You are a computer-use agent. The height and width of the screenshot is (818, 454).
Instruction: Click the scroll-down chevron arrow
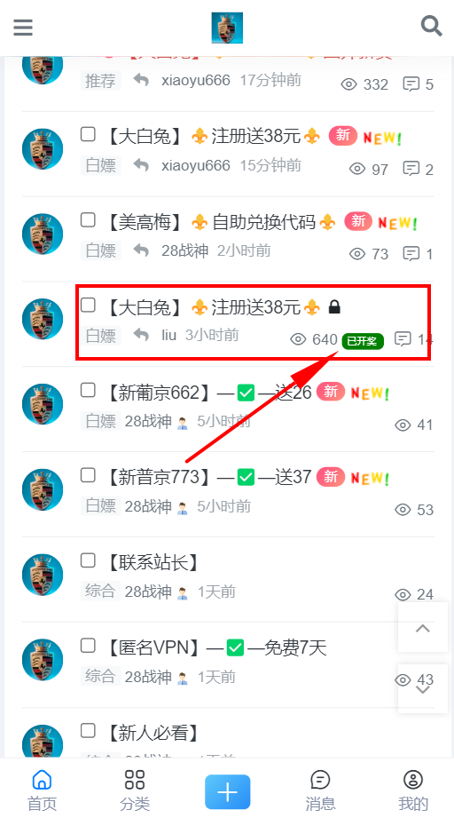423,690
